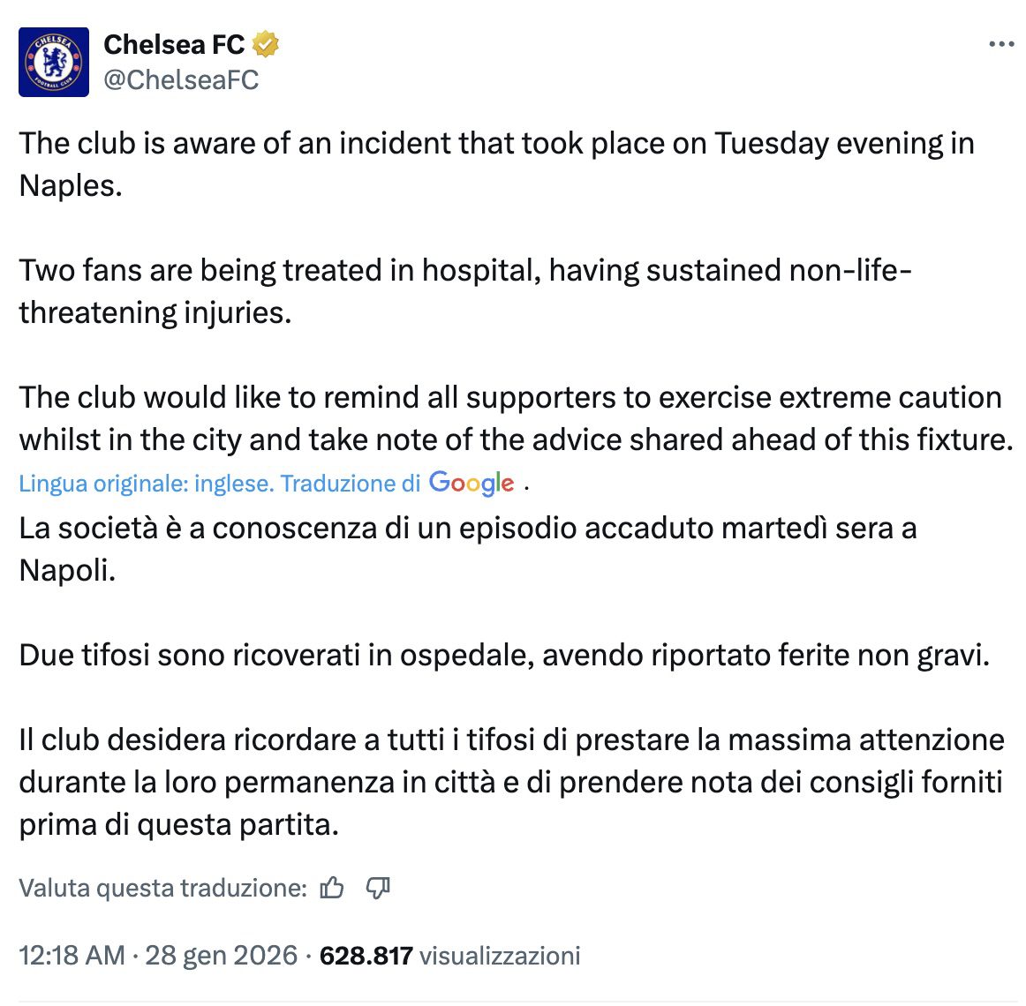This screenshot has width=1026, height=1006.
Task: Click the 28 gen 2026 date
Action: point(221,956)
